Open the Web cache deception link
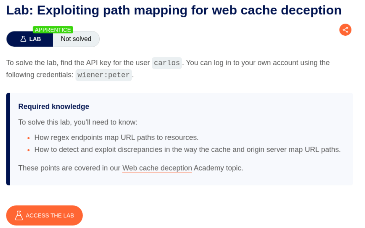Screen dimensions: 365x228 [157, 168]
